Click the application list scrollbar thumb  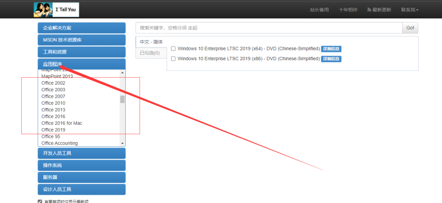[122, 99]
